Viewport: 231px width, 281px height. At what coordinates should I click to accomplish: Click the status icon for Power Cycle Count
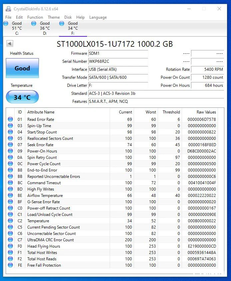click(x=10, y=164)
